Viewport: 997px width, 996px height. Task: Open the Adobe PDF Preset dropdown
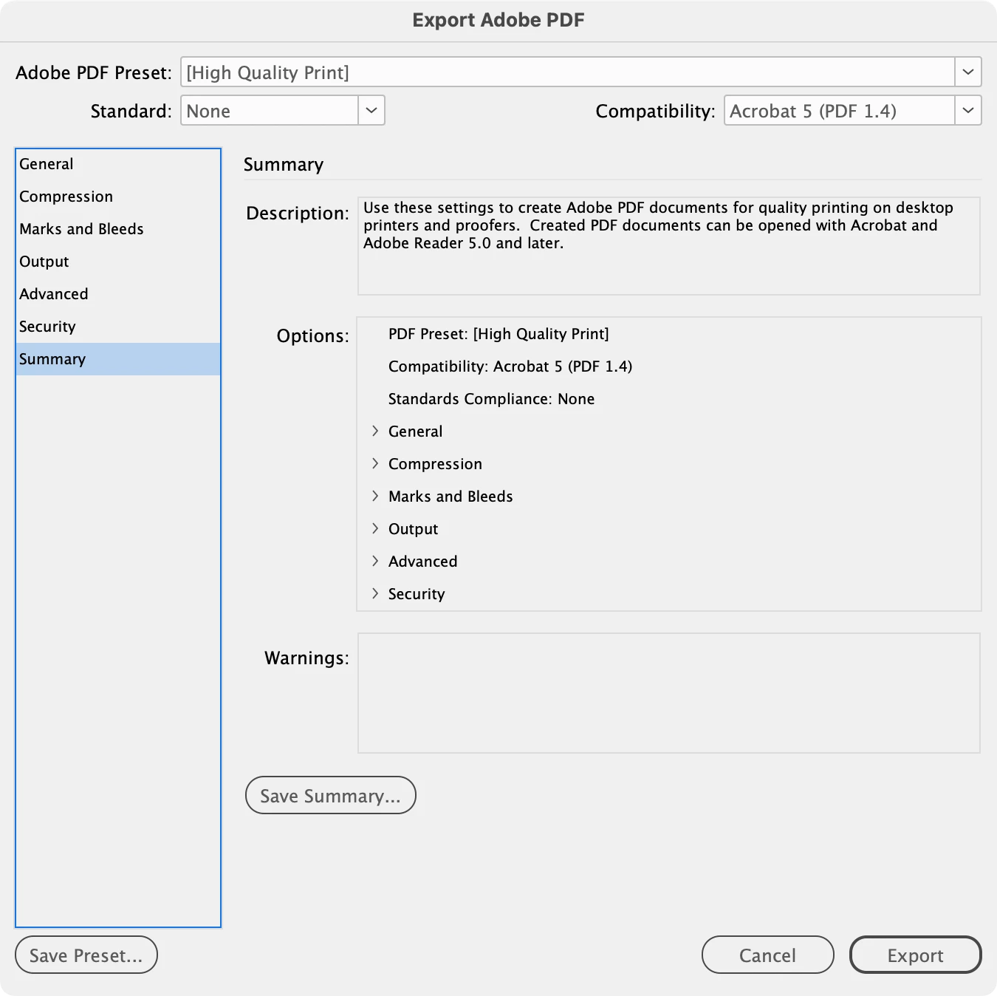click(x=580, y=72)
